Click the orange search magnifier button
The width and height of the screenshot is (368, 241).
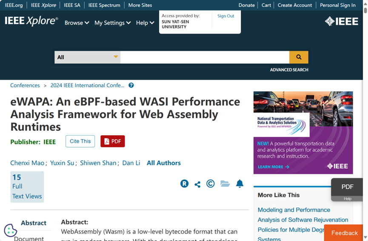299,57
